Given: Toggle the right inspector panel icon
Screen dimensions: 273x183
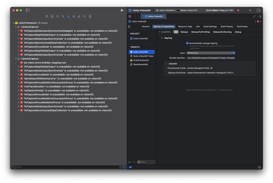Looking at the screenshot, I should pos(258,10).
